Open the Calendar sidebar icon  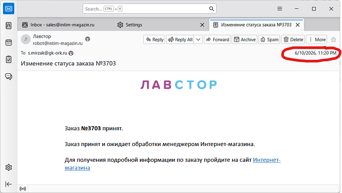tap(8, 43)
